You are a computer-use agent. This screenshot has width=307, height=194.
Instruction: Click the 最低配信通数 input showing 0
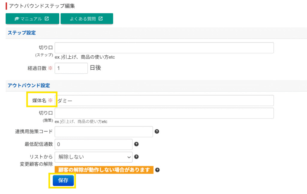click(x=94, y=144)
